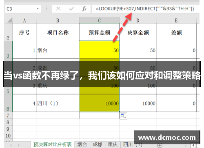Select row 2 header
Screen dimensions: 204x148
click(x=8, y=32)
